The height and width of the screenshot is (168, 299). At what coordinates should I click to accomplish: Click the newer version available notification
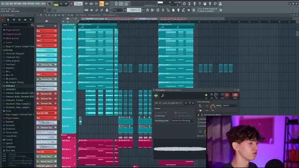[x=208, y=10]
